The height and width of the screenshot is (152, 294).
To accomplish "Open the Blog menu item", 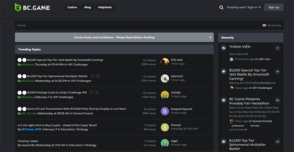I will (87, 7).
